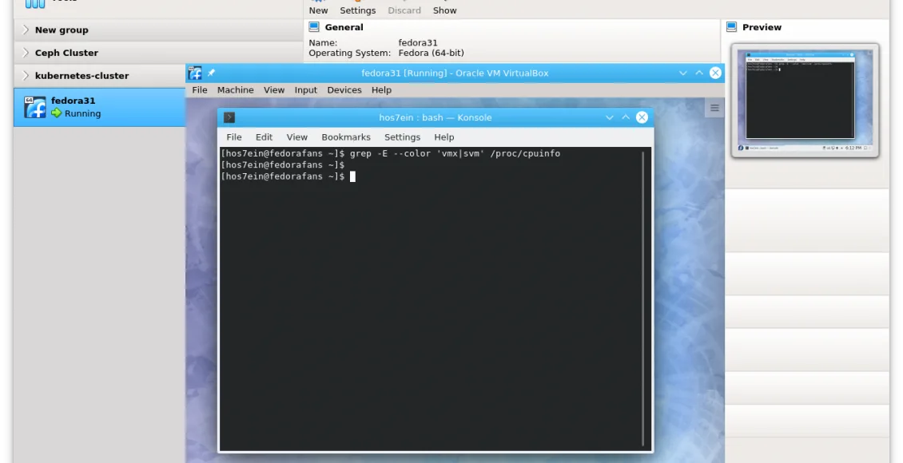Viewport: 903px width, 463px height.
Task: Select the fedora31 Fedora logo icon
Action: tap(35, 107)
